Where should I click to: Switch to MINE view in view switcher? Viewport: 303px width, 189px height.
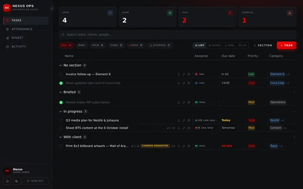coord(229,45)
